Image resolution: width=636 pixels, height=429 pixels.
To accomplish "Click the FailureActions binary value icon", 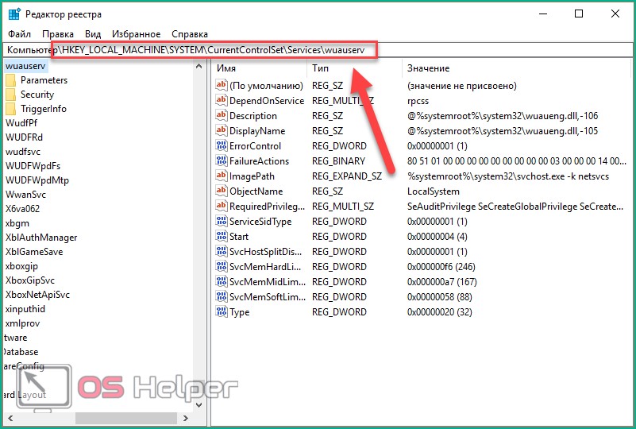I will (222, 161).
